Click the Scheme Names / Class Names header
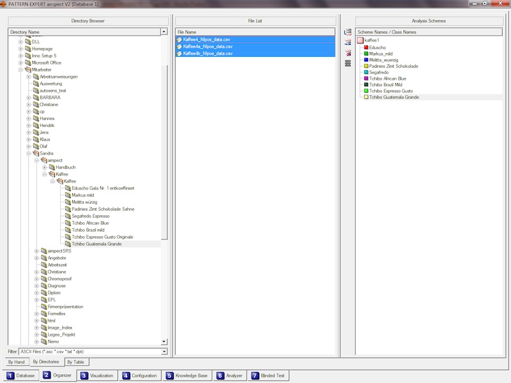511x383 pixels. pos(429,32)
